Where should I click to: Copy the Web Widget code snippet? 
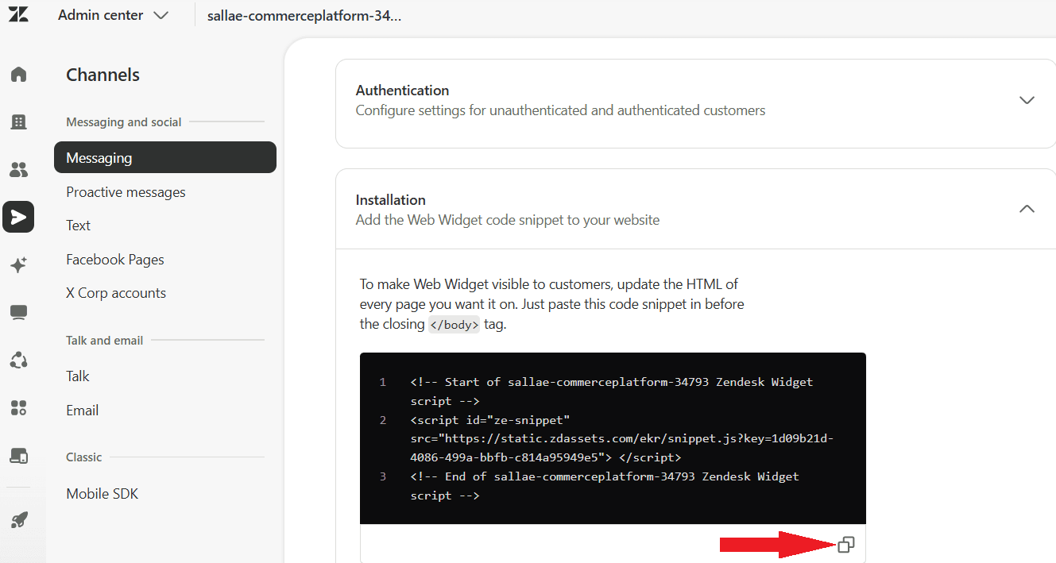point(846,544)
